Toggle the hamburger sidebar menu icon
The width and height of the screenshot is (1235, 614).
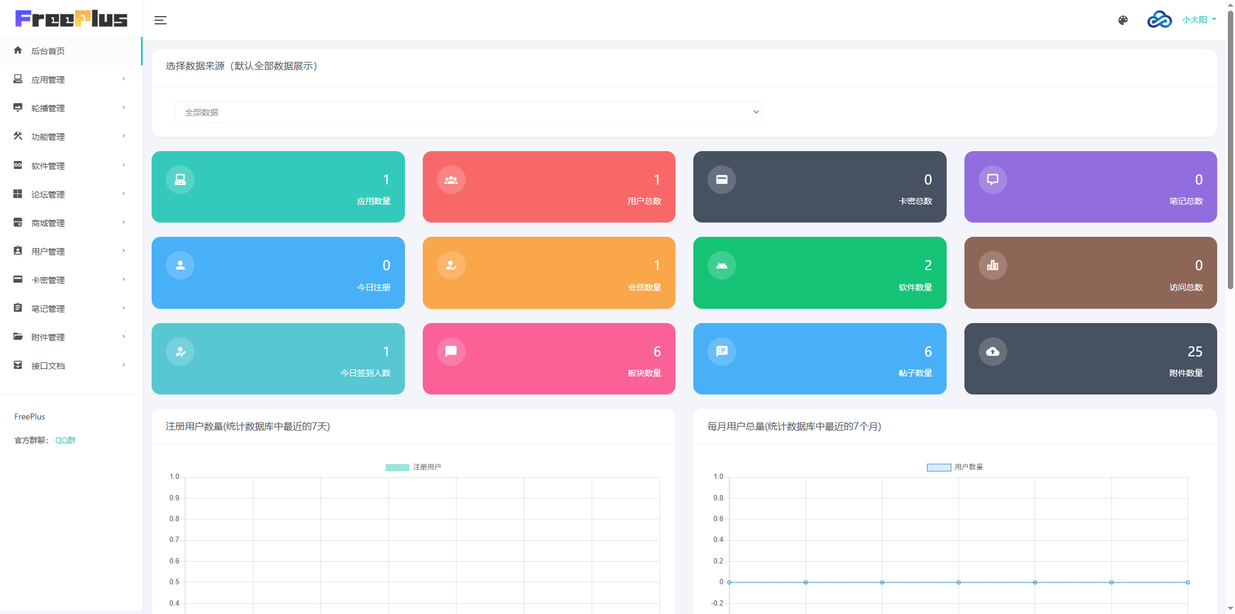click(x=161, y=20)
